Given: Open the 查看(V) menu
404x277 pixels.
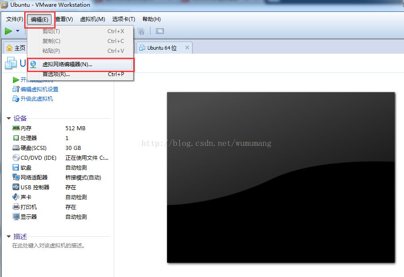Looking at the screenshot, I should pos(64,19).
